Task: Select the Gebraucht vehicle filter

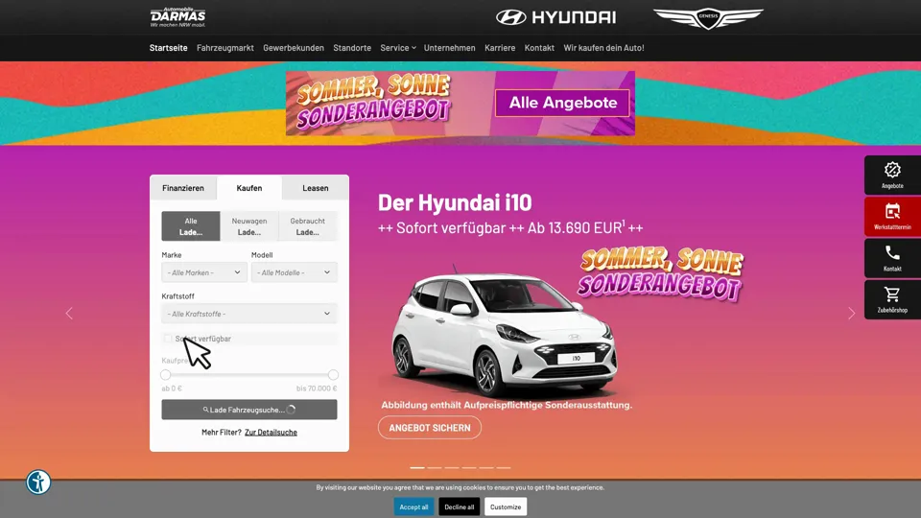Action: (x=307, y=226)
